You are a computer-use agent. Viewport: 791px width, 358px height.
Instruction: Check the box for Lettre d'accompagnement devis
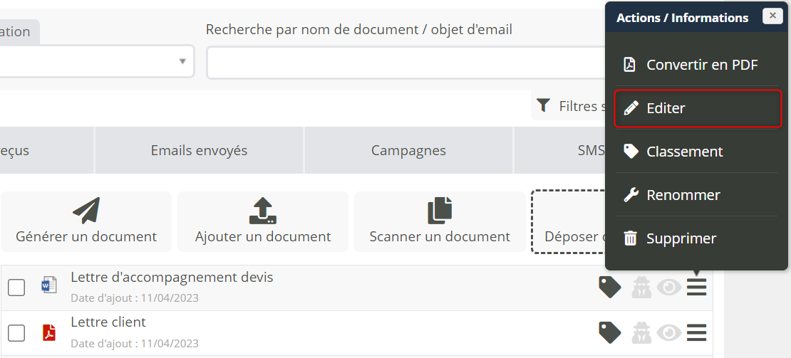16,288
